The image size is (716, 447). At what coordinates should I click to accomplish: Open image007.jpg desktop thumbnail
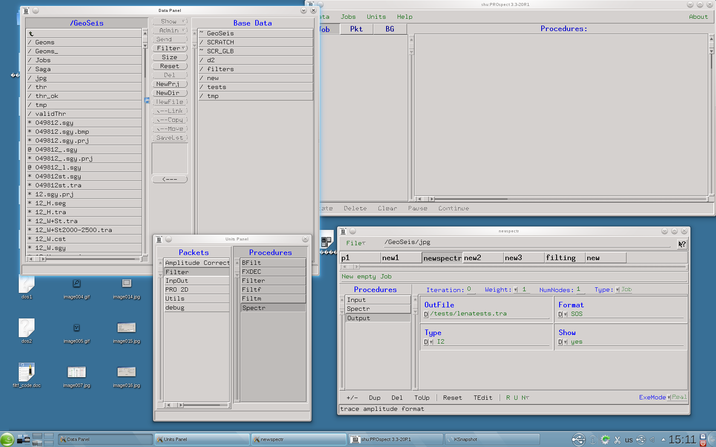(x=76, y=373)
